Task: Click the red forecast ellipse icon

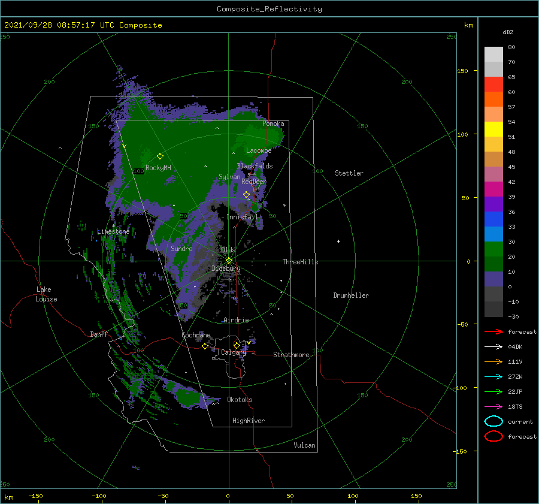Action: [x=493, y=436]
